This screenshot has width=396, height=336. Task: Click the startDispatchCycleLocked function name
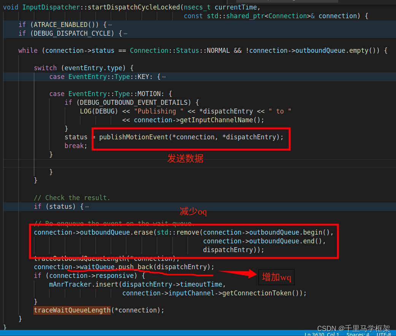click(x=134, y=7)
